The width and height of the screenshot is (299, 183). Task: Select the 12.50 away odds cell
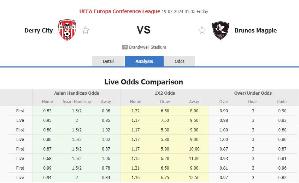tap(194, 177)
